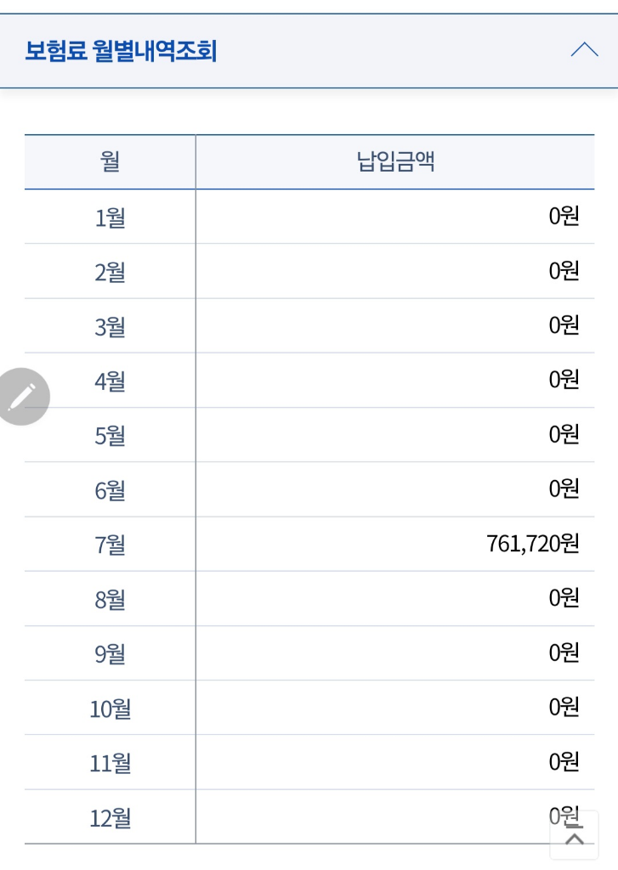Select the 6월 row label
Viewport: 618px width, 870px height.
pyautogui.click(x=110, y=490)
